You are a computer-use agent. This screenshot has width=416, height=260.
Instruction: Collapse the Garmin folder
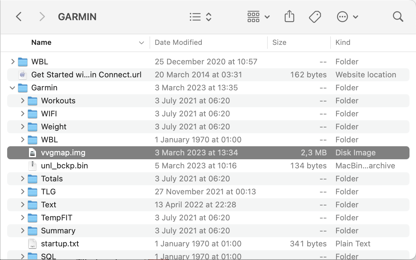pos(13,88)
